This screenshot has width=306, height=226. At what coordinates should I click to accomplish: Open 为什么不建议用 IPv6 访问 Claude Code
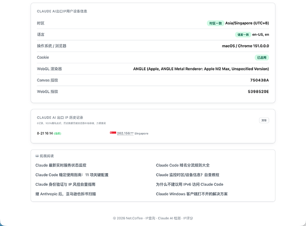coord(189,184)
